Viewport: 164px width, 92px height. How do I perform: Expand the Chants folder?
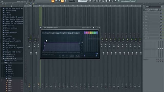(x=9, y=65)
